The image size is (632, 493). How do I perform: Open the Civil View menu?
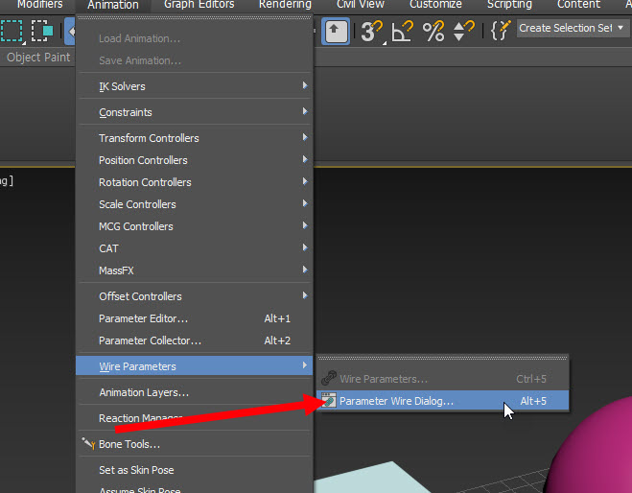point(361,5)
